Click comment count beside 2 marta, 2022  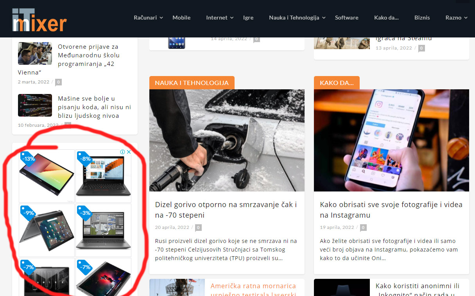[58, 82]
